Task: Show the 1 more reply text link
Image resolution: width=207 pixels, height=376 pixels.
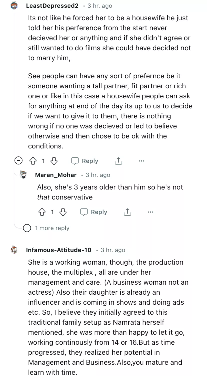Action: [x=52, y=228]
